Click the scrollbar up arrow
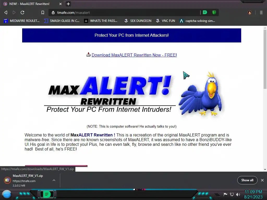 265,28
